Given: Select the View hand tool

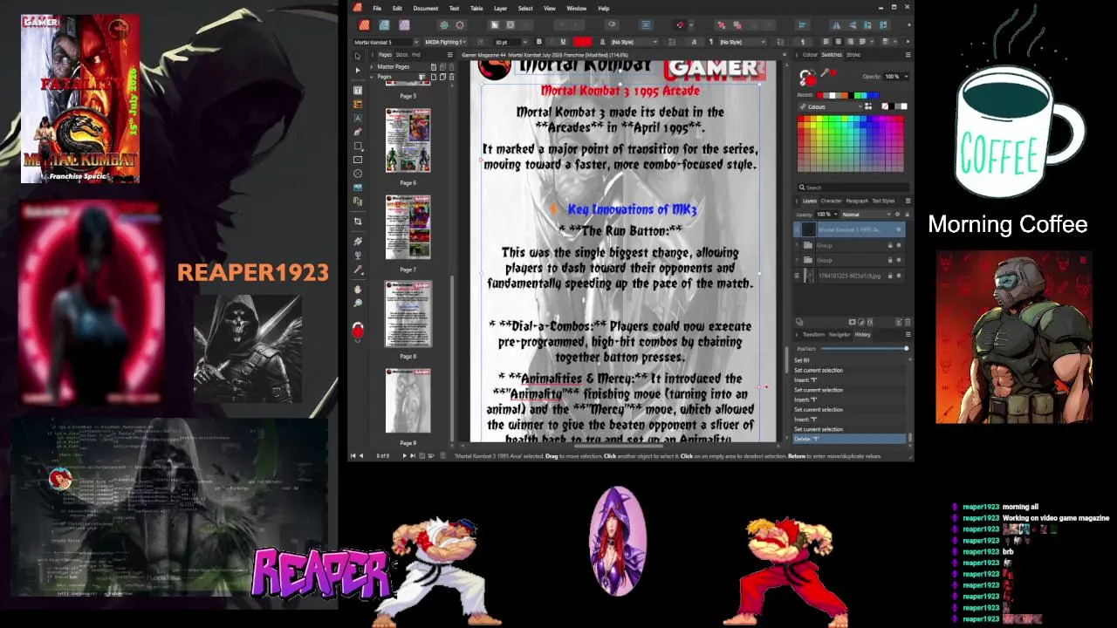Looking at the screenshot, I should pos(358,289).
